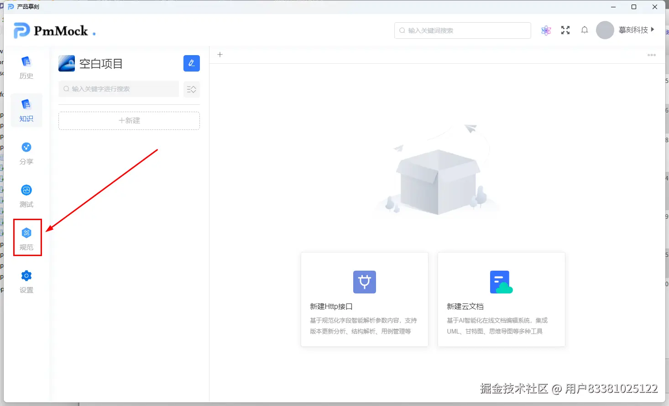Open the 设置 (Settings) sidebar icon
The height and width of the screenshot is (406, 669).
[x=26, y=280]
